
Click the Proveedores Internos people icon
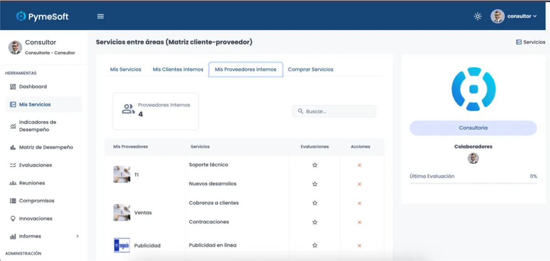(128, 109)
